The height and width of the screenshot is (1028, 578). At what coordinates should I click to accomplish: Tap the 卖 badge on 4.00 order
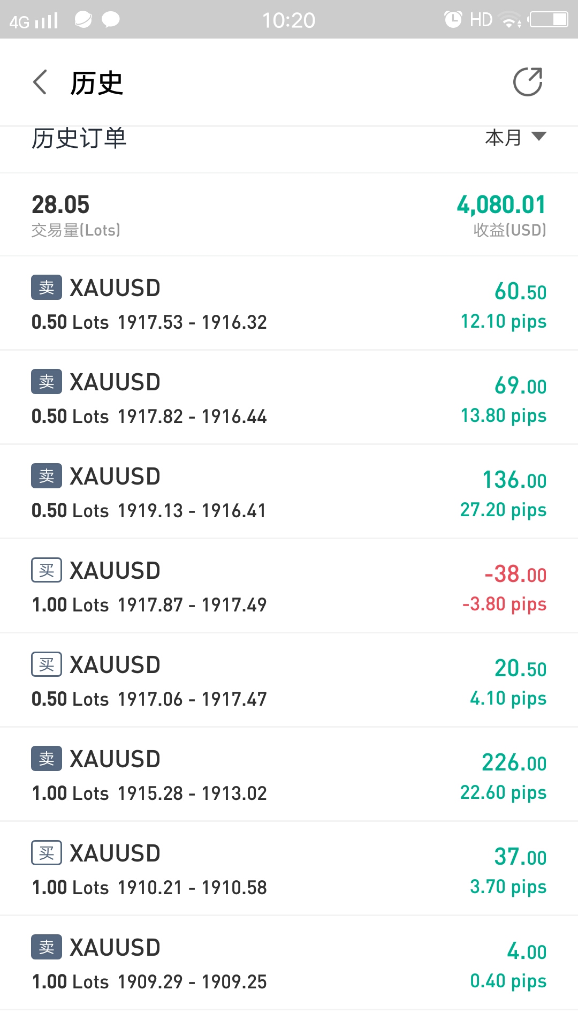47,947
